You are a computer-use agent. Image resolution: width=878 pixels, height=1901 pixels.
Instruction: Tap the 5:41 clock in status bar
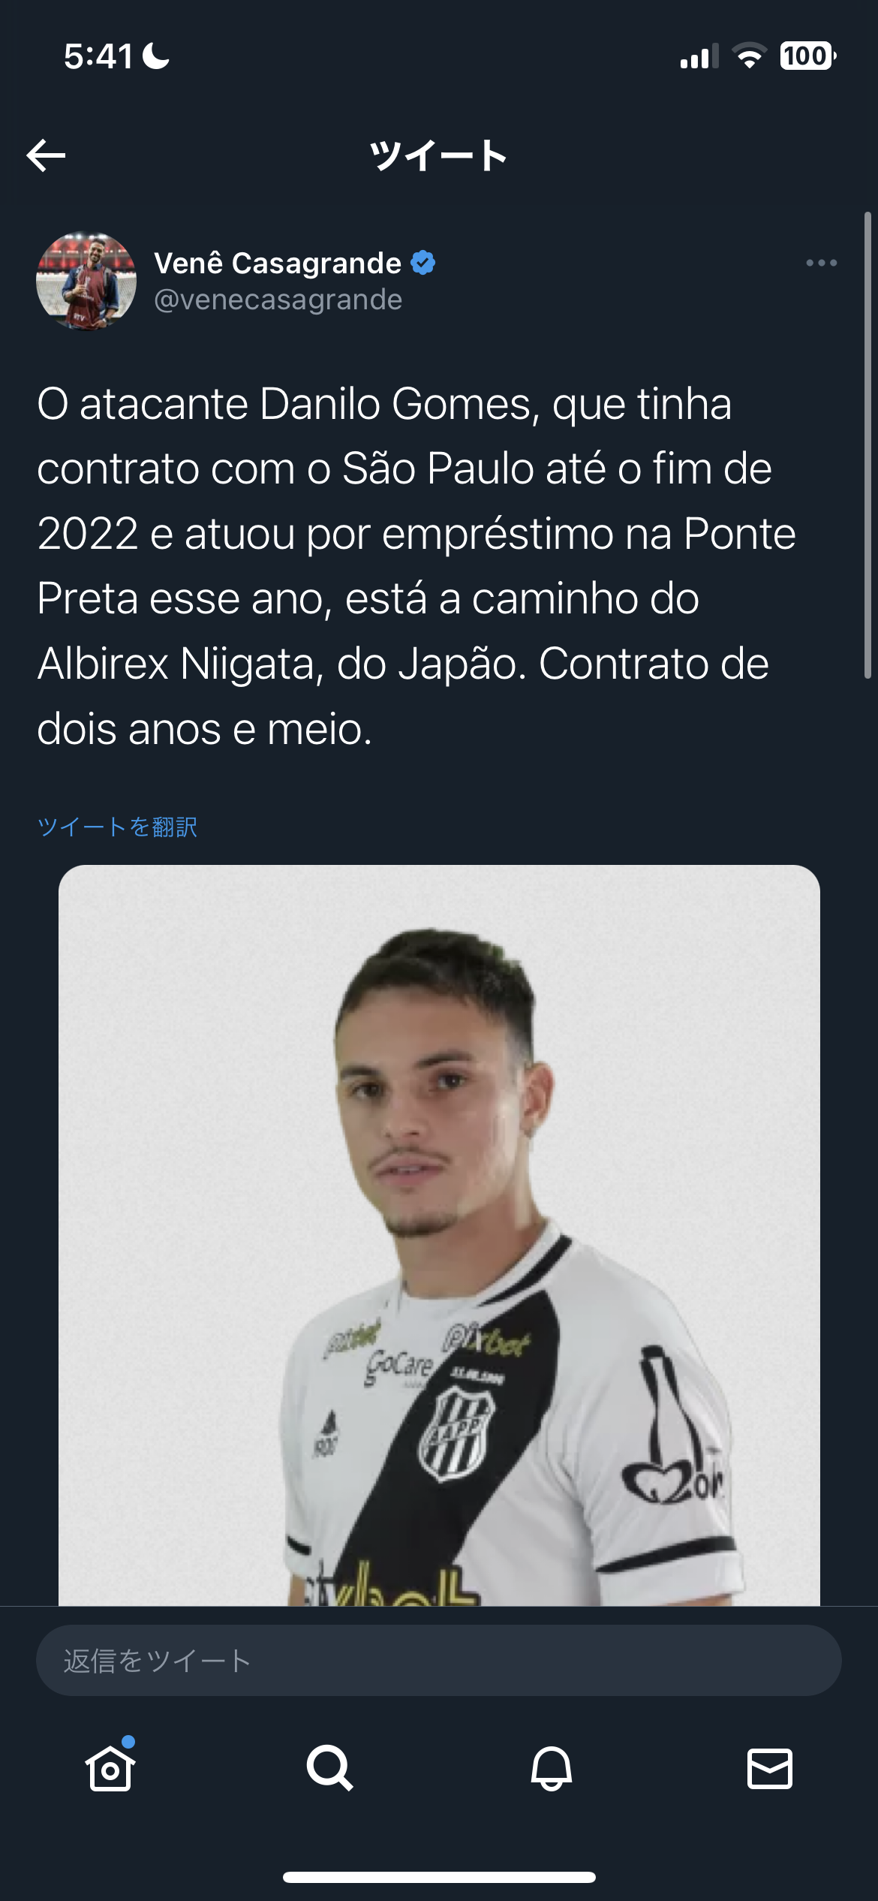click(98, 56)
